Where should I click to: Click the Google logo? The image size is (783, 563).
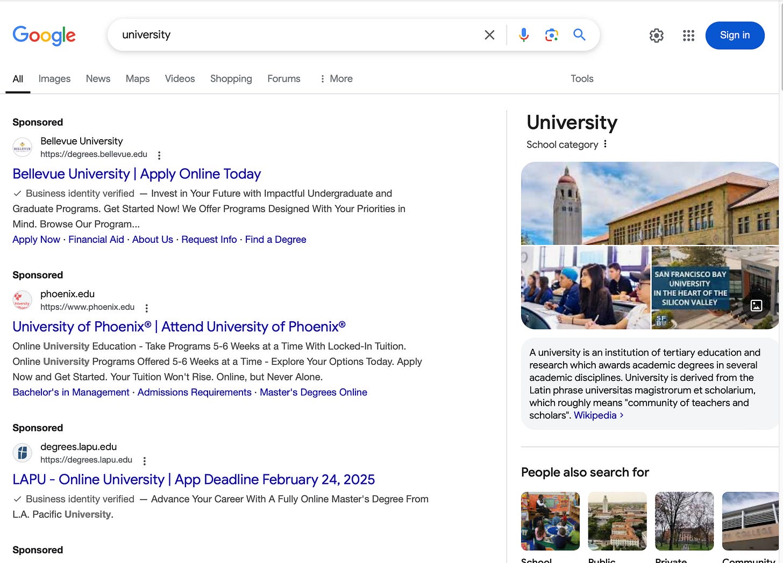tap(44, 35)
